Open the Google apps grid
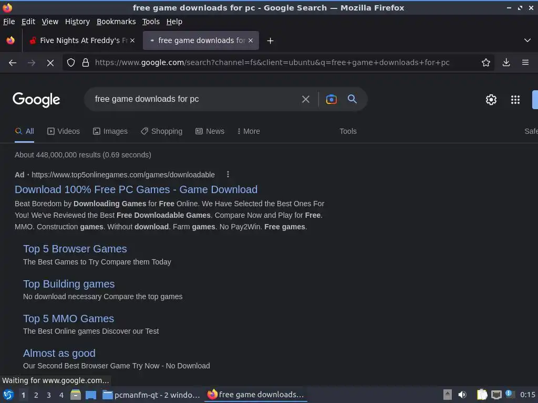 coord(515,100)
